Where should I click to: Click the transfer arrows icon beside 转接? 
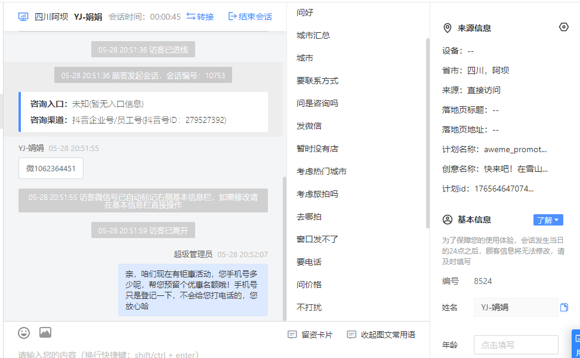point(190,16)
